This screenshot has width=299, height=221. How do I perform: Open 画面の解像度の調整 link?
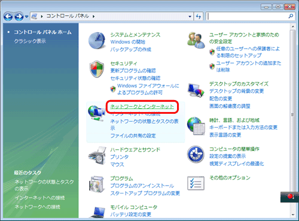230,106
